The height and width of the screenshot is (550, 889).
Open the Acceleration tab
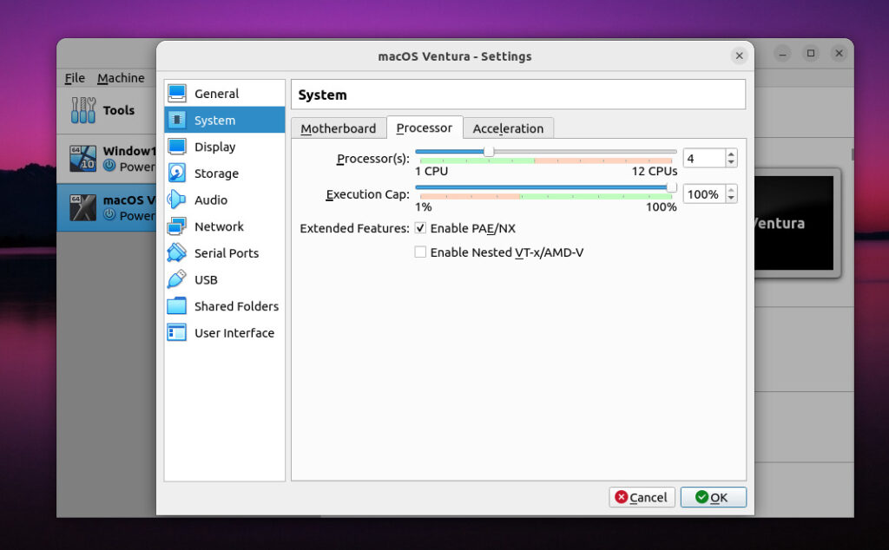[509, 128]
